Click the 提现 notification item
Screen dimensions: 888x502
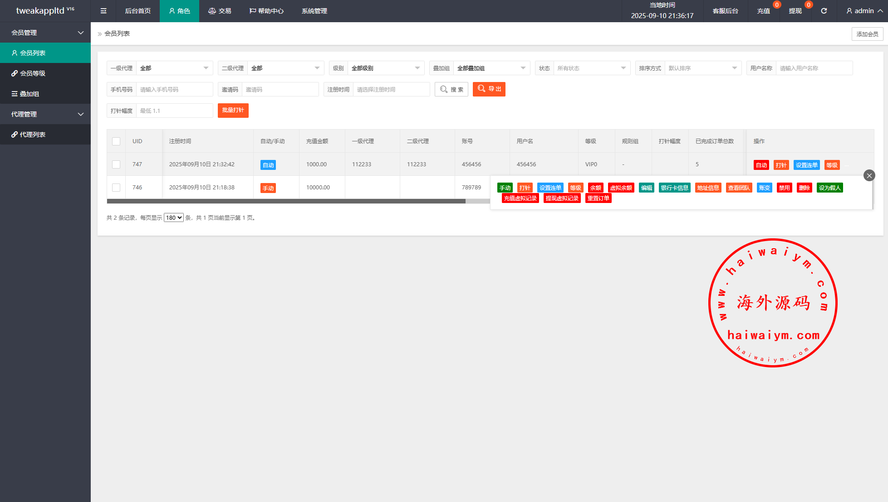pos(795,11)
